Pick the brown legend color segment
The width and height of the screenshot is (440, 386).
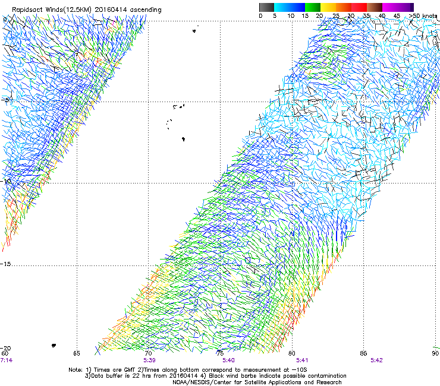point(375,7)
